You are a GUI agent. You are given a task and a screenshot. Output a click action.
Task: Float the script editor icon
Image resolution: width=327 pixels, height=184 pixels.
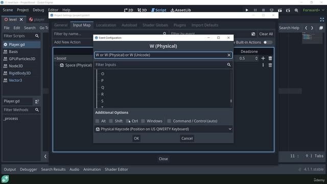point(321,28)
